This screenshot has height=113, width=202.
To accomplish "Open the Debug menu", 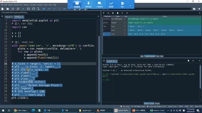I will click(x=26, y=5).
